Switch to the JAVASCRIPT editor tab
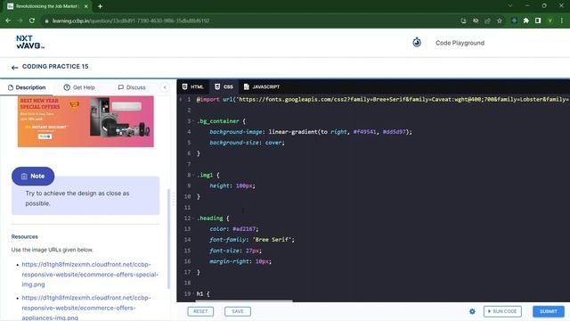This screenshot has height=321, width=570. click(262, 86)
